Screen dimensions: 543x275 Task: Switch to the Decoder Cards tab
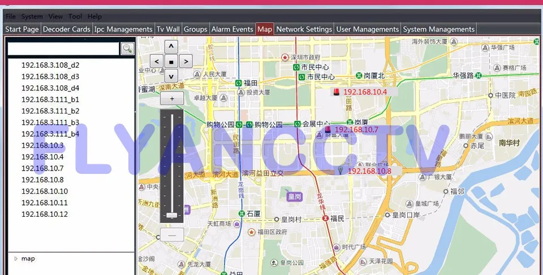(x=67, y=29)
